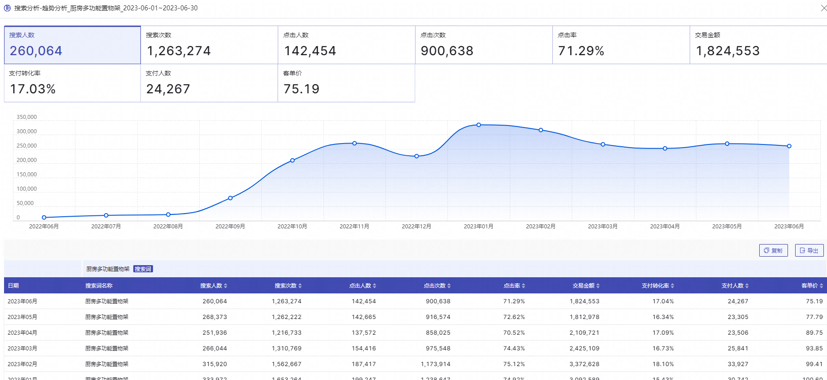Screen dimensions: 827x380
Task: Switch chart to 搜索次数 metric card
Action: pyautogui.click(x=209, y=45)
